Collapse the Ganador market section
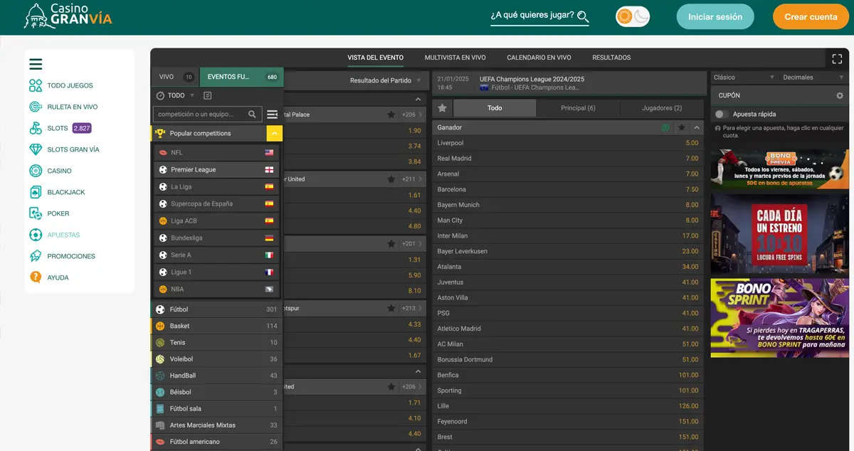Screen dimensions: 854x451 (x=697, y=127)
